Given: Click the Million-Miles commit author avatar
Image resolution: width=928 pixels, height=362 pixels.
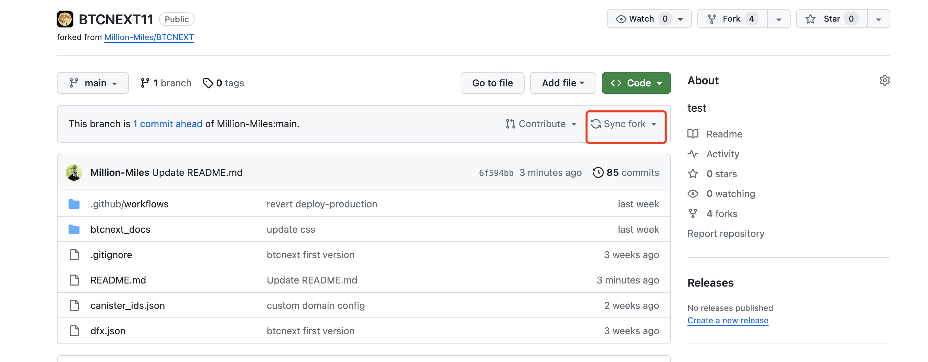Looking at the screenshot, I should (x=74, y=172).
